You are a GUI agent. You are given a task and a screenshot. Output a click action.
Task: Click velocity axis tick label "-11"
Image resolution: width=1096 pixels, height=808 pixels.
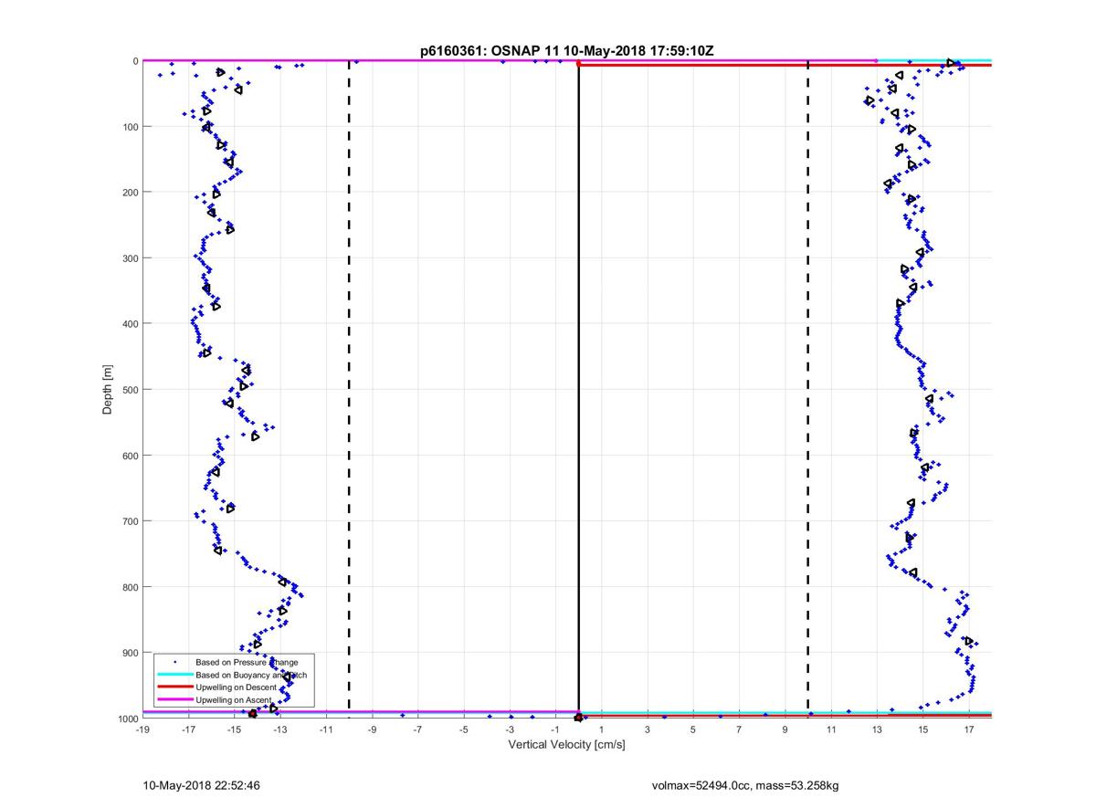click(326, 729)
